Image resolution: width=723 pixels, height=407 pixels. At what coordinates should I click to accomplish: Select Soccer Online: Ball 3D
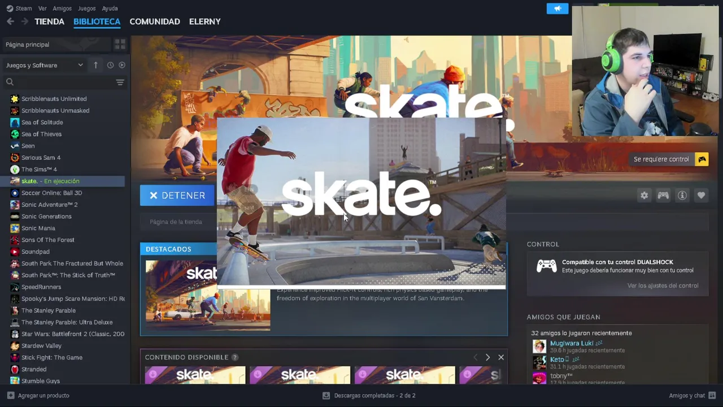click(51, 193)
